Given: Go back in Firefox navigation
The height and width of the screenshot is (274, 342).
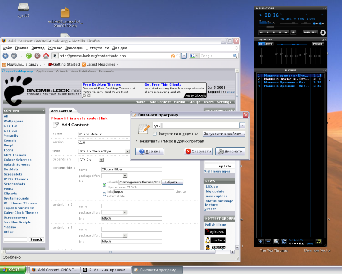Looking at the screenshot, I should click(x=5, y=56).
